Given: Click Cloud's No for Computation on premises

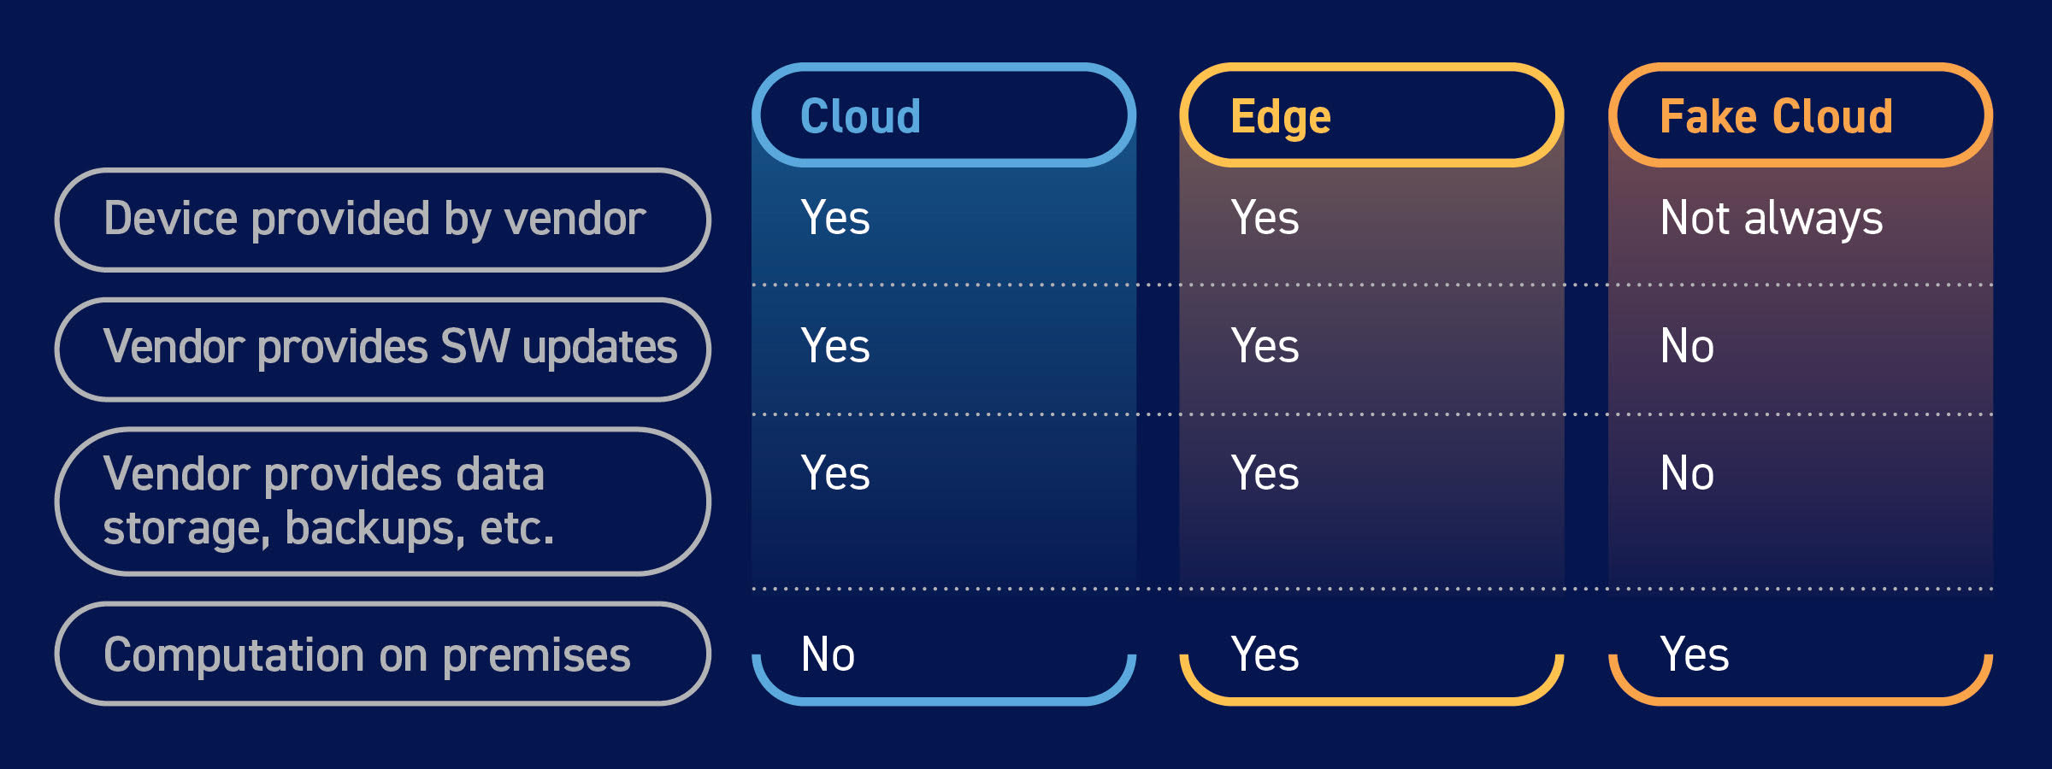Looking at the screenshot, I should coord(828,655).
